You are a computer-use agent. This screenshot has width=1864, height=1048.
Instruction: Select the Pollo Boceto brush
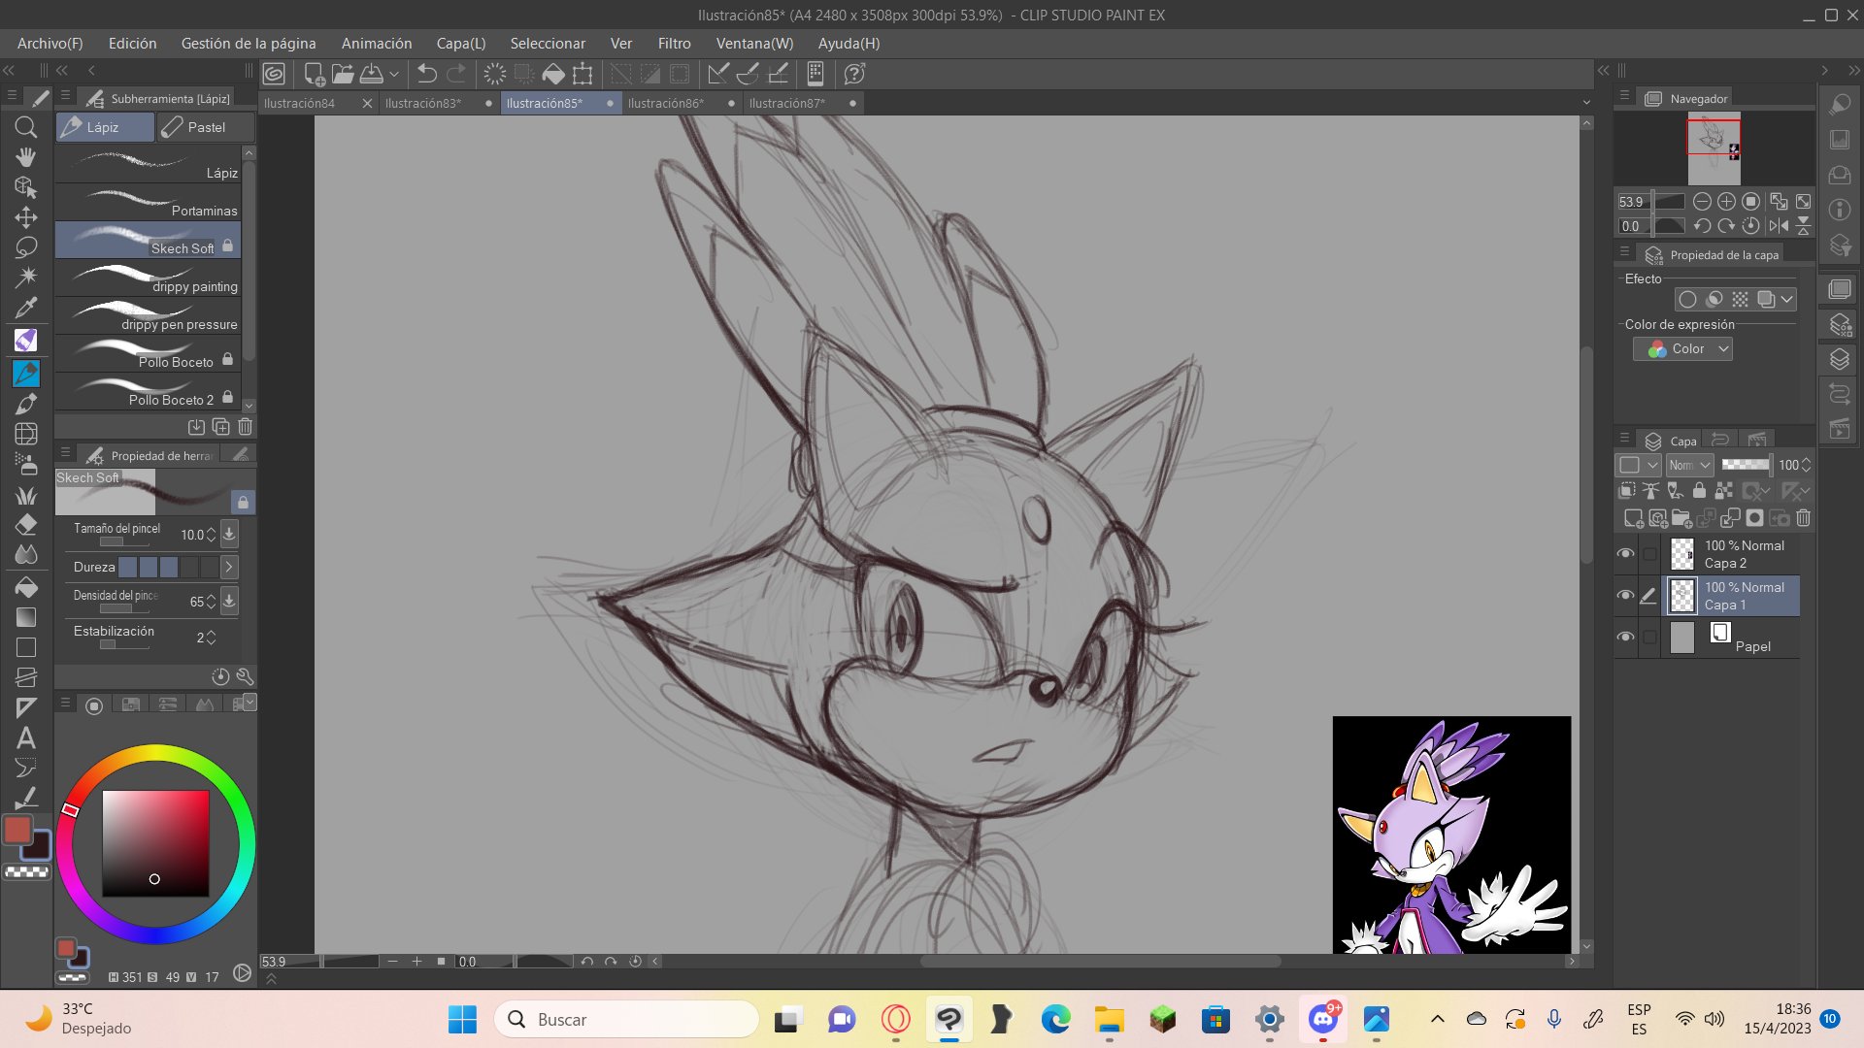tap(148, 354)
